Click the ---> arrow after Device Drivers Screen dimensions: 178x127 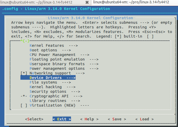click(71, 78)
